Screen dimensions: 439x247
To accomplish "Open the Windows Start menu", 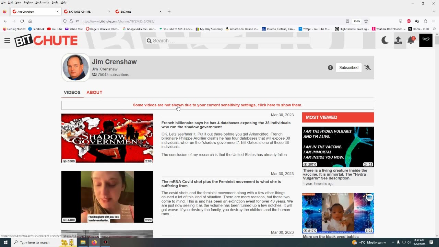I will click(x=5, y=242).
